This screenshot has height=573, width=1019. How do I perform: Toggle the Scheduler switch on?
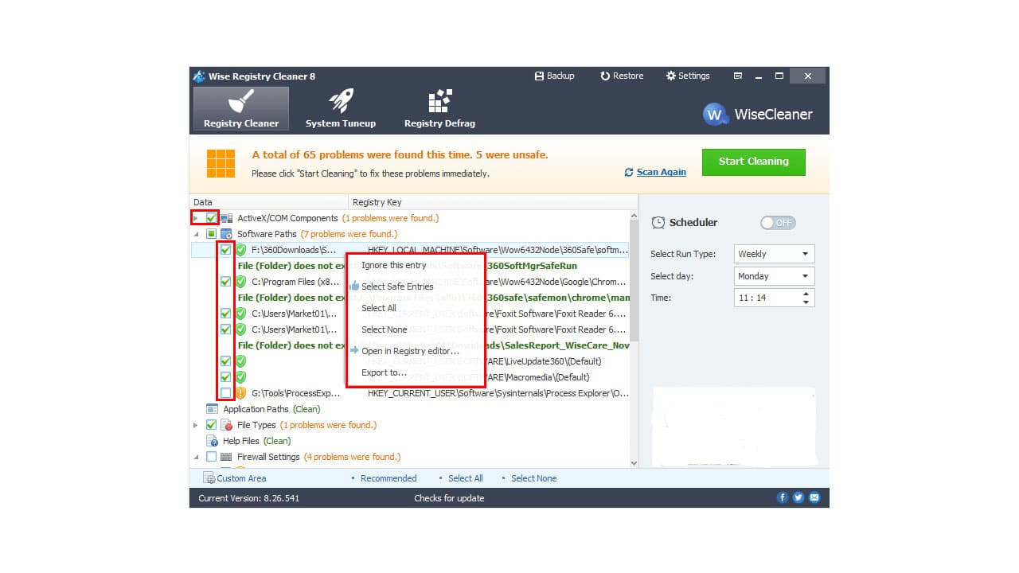(777, 223)
